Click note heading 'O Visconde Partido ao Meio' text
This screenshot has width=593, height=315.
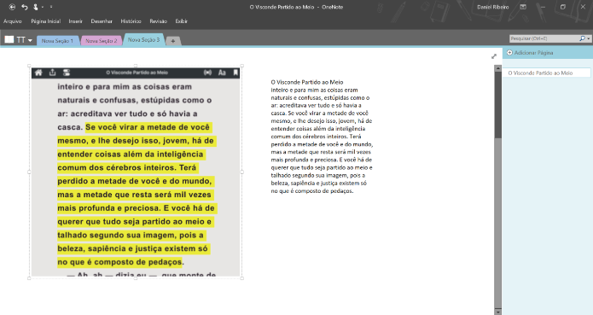pos(307,82)
